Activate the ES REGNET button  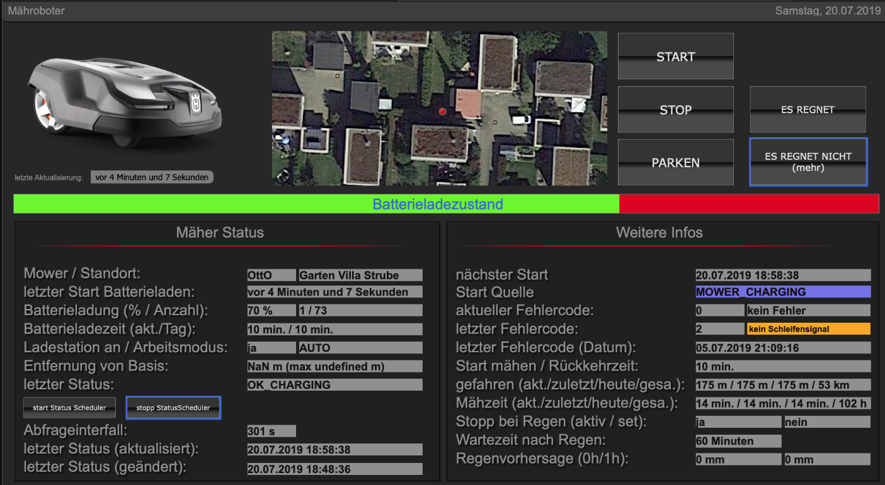click(x=808, y=109)
